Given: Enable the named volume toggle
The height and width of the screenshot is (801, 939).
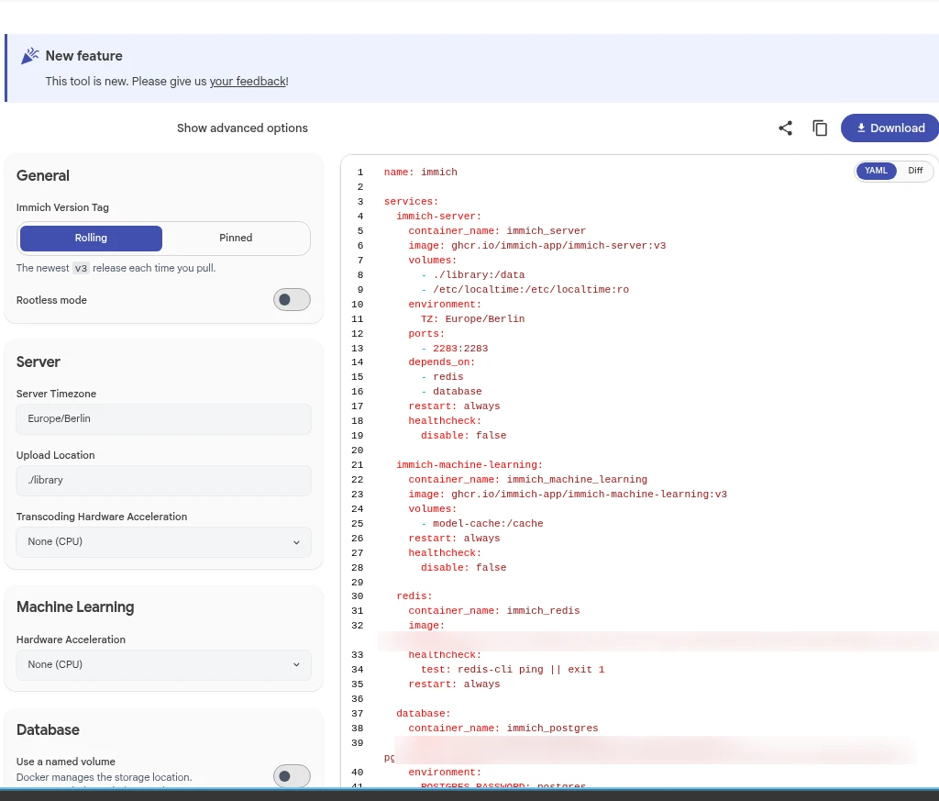Looking at the screenshot, I should [292, 776].
